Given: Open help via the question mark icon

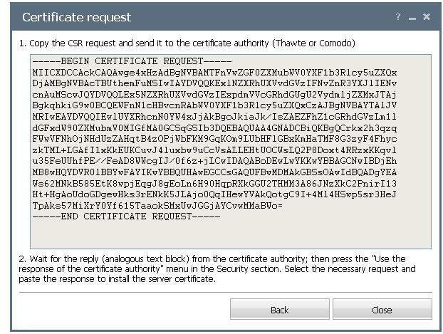Looking at the screenshot, I should 398,17.
